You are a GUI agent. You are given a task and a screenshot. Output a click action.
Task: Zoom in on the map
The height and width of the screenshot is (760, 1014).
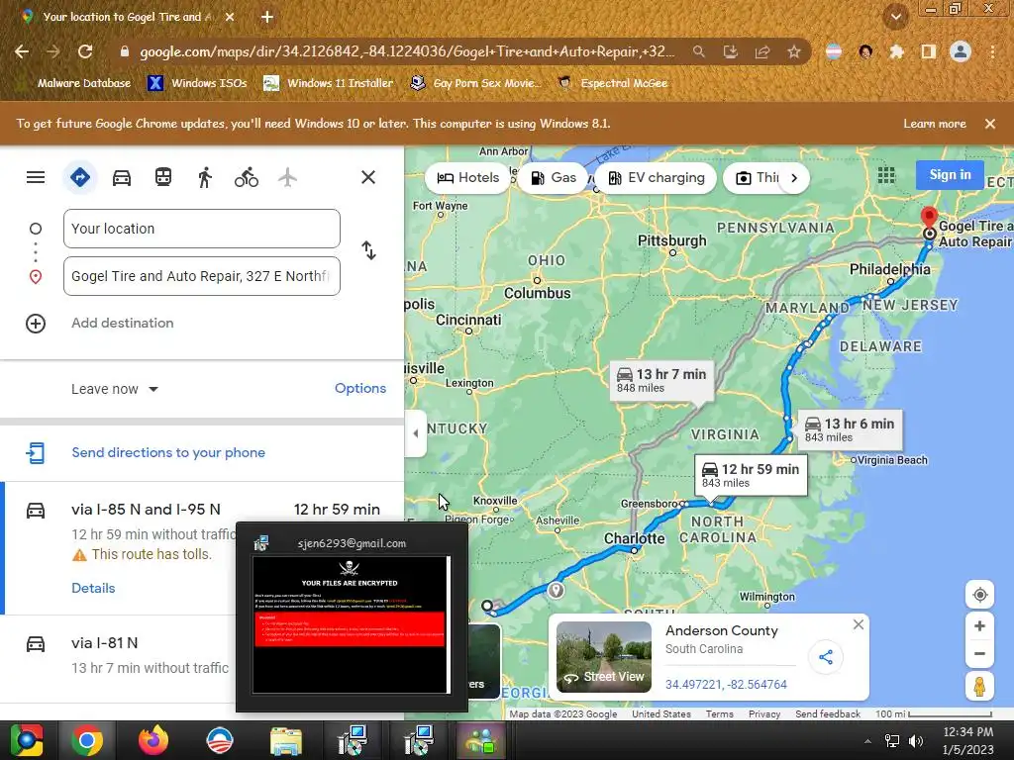tap(979, 626)
